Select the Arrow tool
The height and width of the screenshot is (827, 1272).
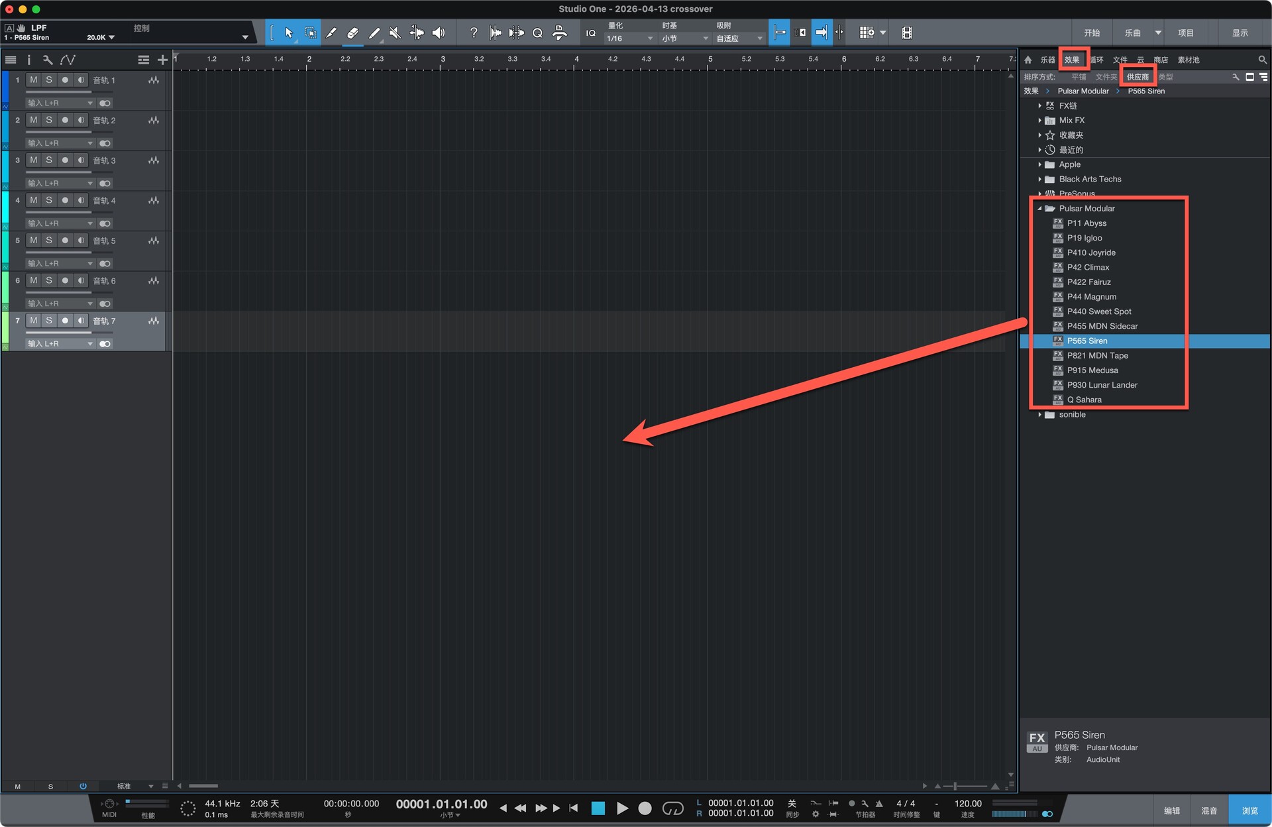[288, 32]
